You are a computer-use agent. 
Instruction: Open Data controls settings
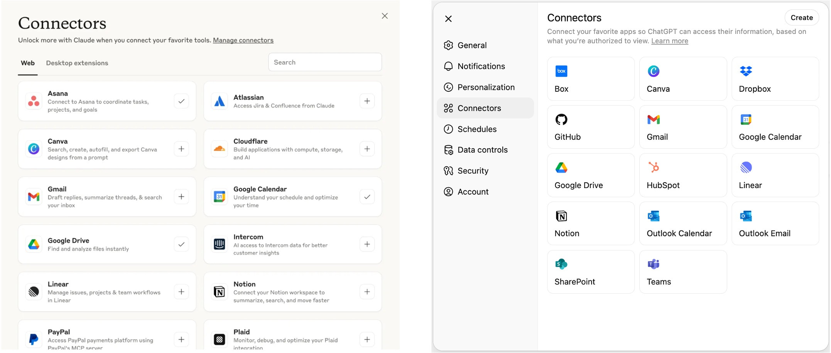point(485,150)
